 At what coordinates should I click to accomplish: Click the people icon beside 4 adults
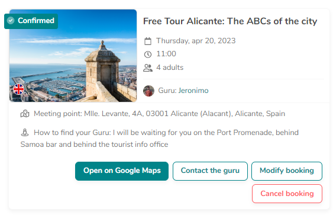(148, 68)
